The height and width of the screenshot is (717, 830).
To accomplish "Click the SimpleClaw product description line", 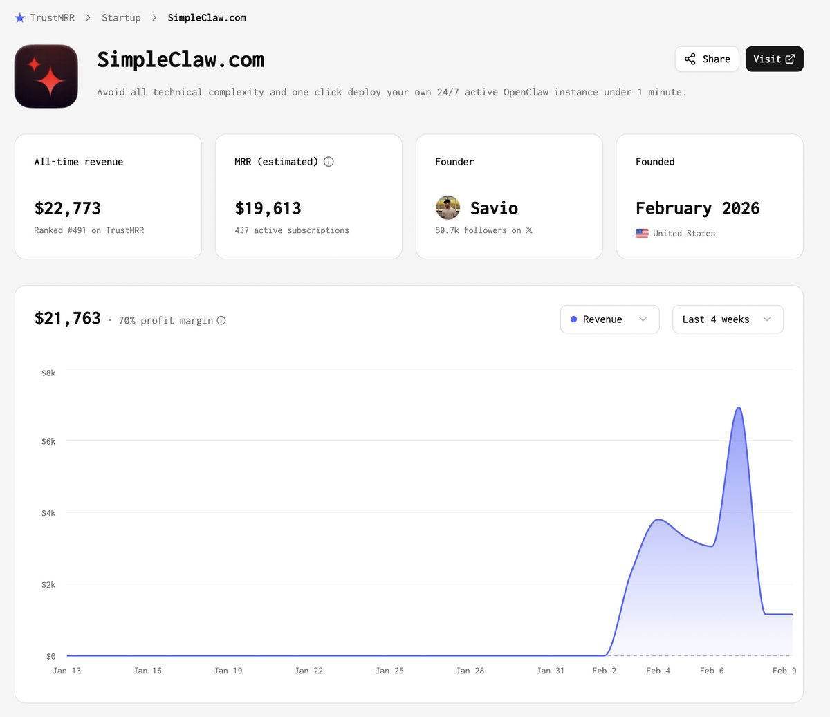I will [391, 92].
